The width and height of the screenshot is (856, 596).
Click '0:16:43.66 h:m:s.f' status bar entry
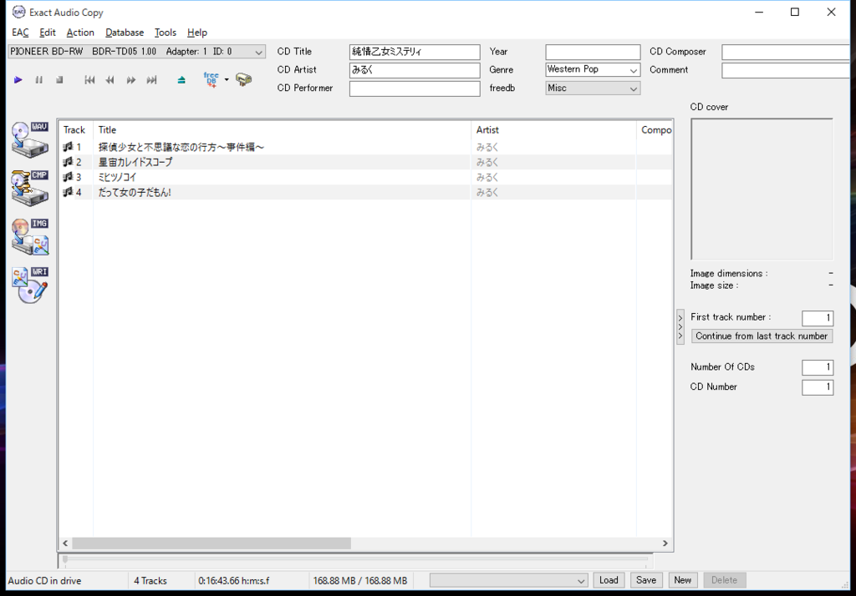234,581
